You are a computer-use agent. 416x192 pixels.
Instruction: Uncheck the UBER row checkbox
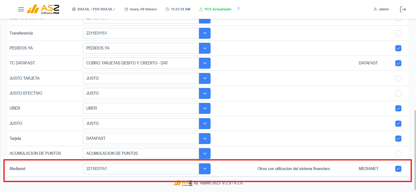pos(398,108)
